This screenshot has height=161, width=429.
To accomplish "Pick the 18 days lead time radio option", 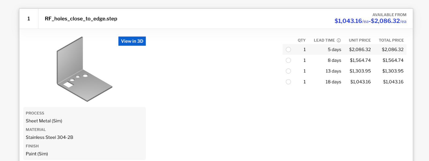I will (288, 82).
